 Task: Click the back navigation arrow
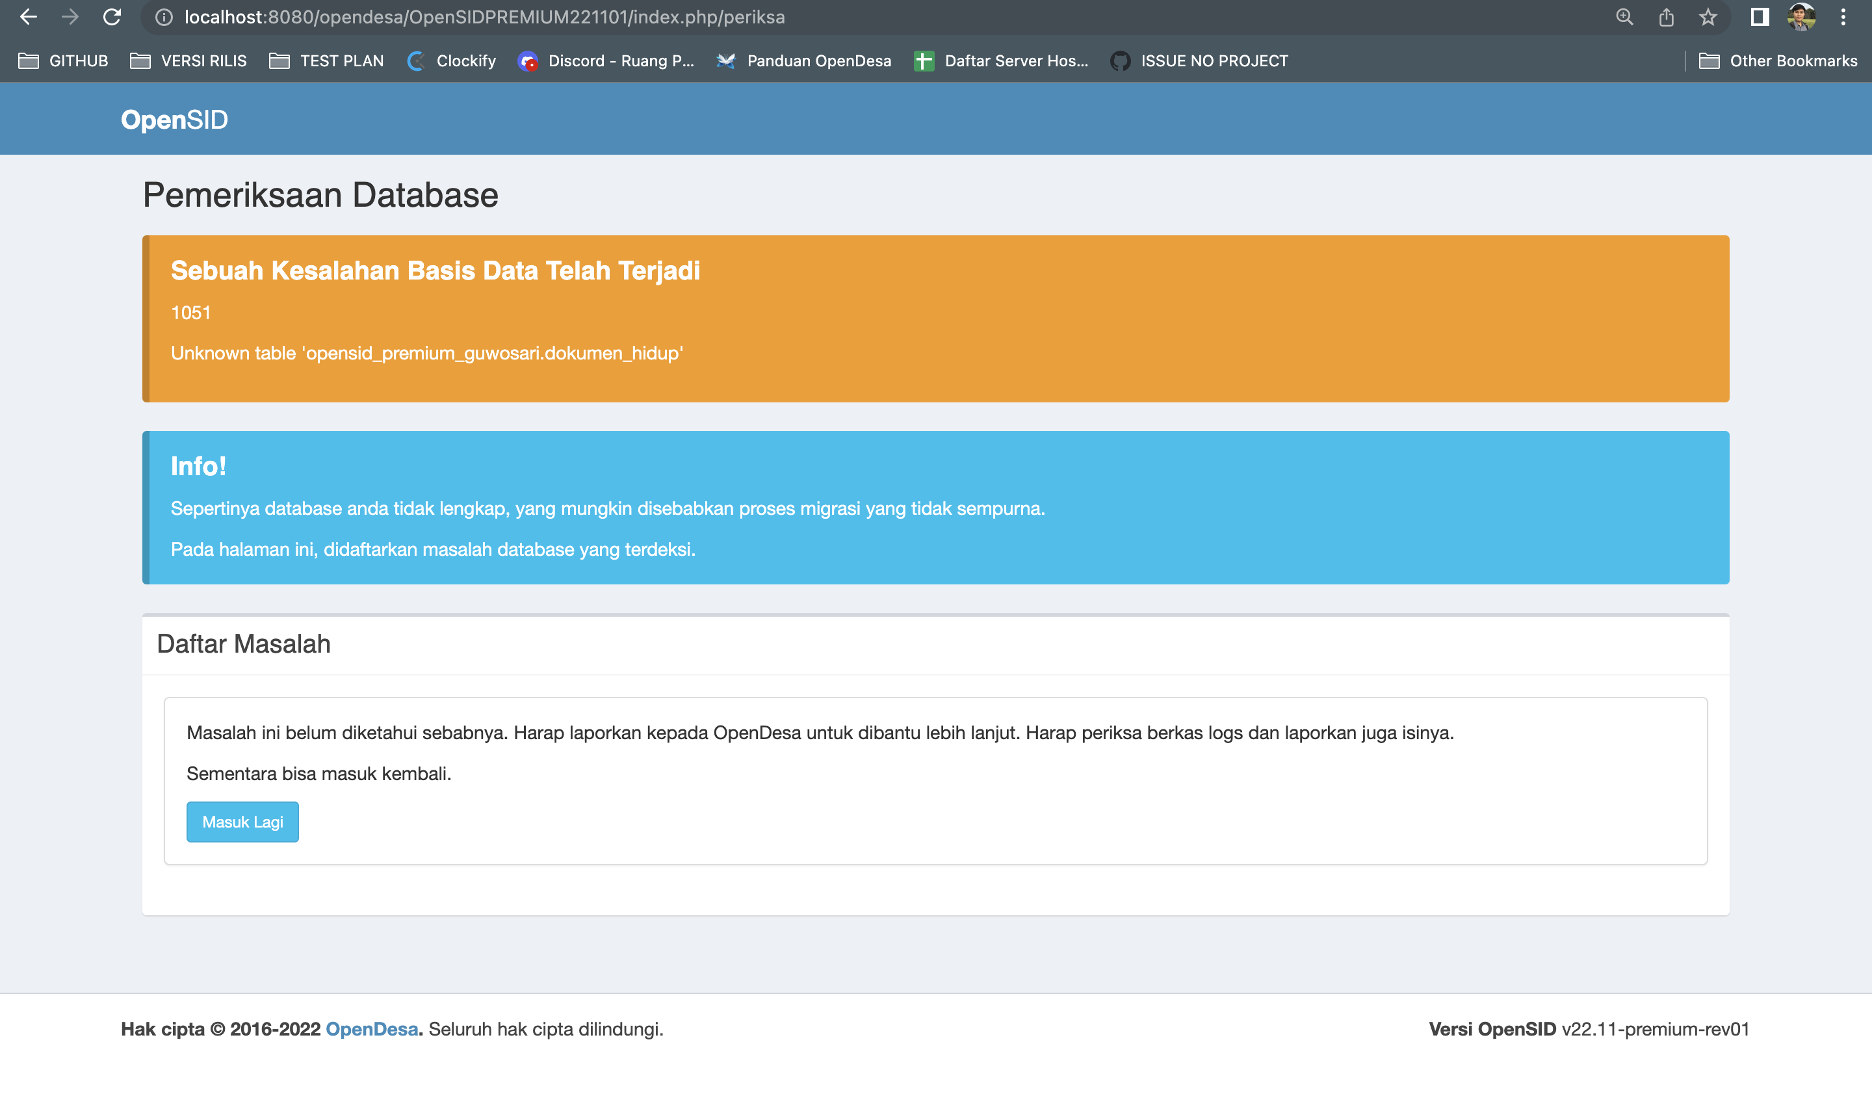coord(28,16)
